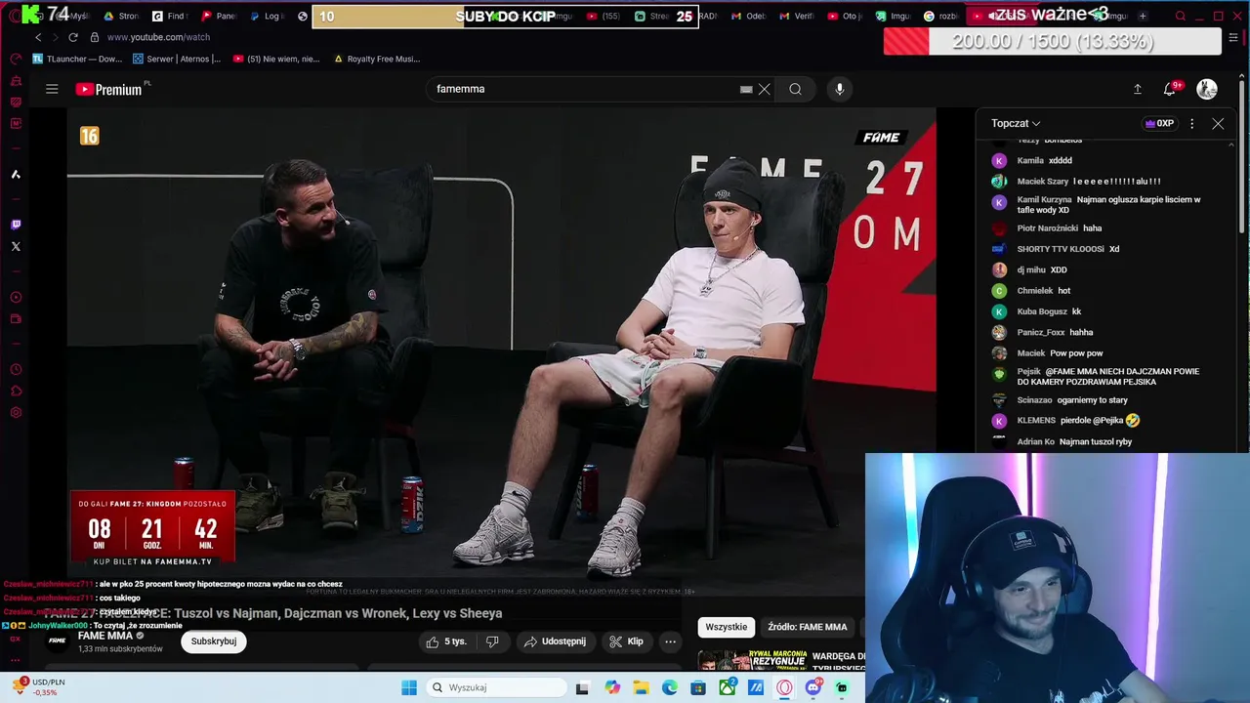Switch to the rozbi browser tab
The image size is (1250, 703).
coord(940,17)
